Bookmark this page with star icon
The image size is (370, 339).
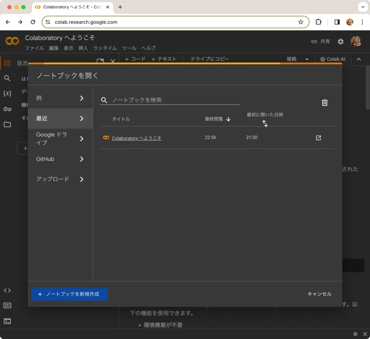(x=301, y=22)
